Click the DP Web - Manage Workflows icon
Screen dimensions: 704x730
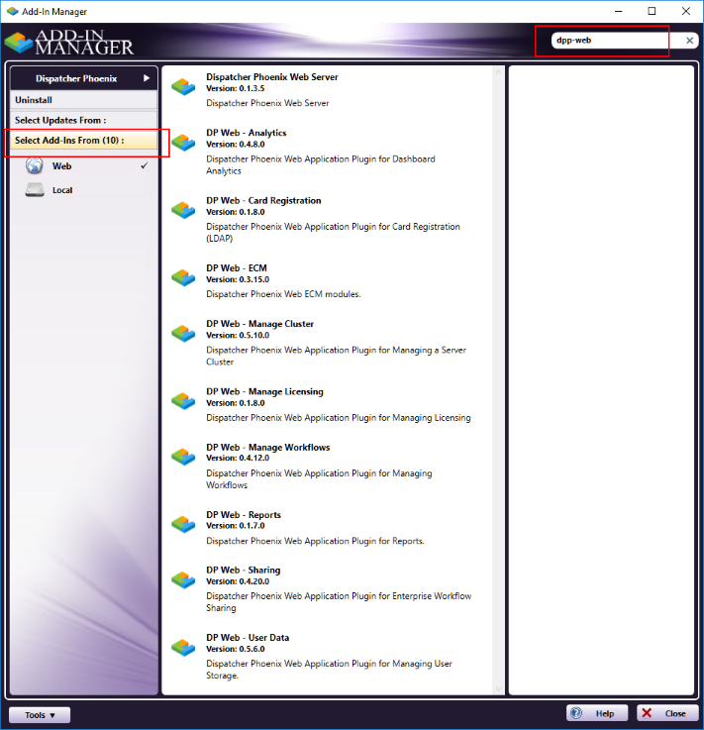183,457
